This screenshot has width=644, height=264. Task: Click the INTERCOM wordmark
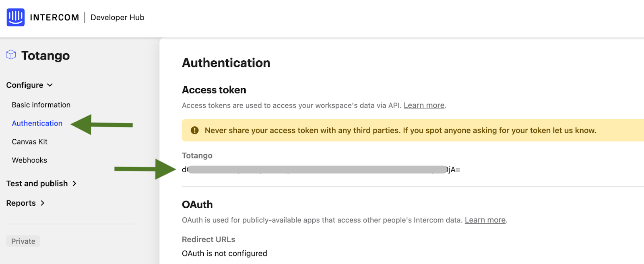coord(54,17)
